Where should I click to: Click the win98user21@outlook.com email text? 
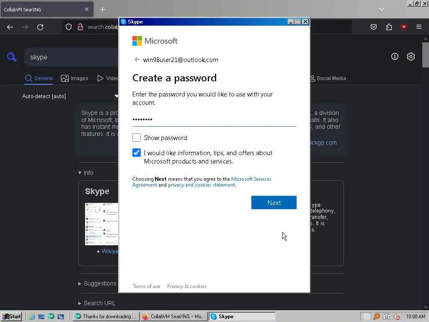[181, 60]
